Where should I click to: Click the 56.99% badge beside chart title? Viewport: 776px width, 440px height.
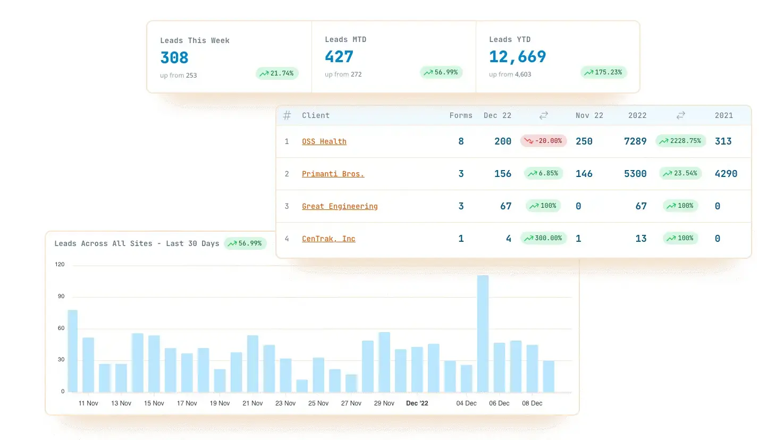click(245, 243)
